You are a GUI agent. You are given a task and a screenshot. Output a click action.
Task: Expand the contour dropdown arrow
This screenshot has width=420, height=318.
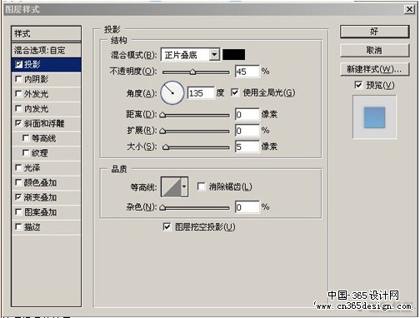184,186
